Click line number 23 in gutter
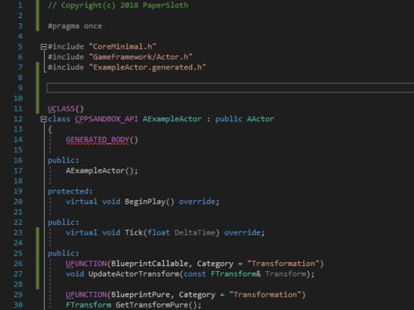Image resolution: width=414 pixels, height=310 pixels. click(x=18, y=232)
